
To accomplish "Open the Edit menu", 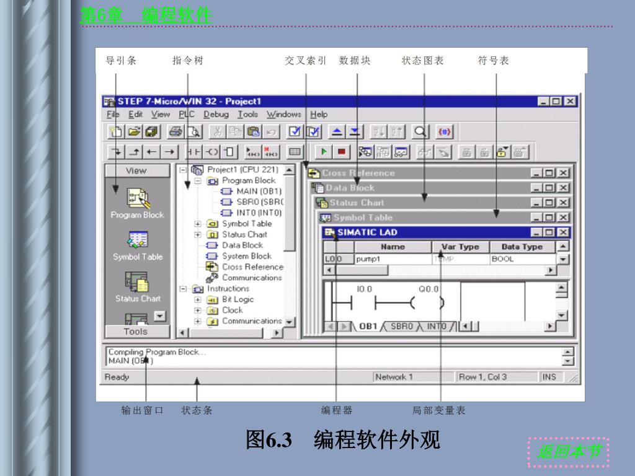I will 135,115.
